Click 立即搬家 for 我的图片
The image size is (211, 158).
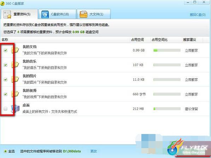(x=191, y=80)
